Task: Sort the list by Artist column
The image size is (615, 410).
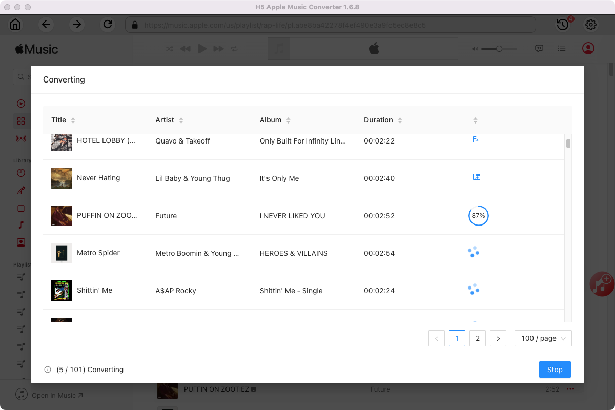Action: click(x=169, y=120)
